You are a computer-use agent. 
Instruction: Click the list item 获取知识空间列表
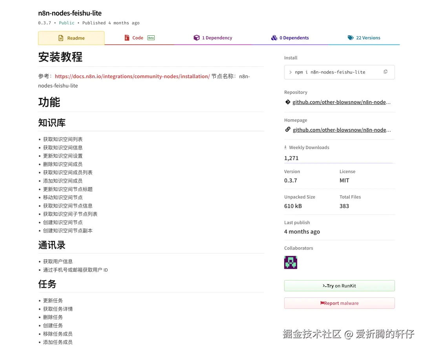tap(63, 139)
